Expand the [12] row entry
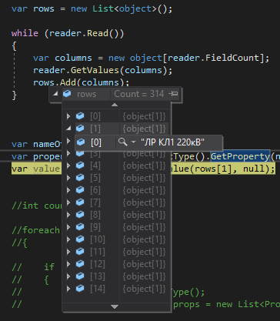280x321 pixels. [68, 264]
